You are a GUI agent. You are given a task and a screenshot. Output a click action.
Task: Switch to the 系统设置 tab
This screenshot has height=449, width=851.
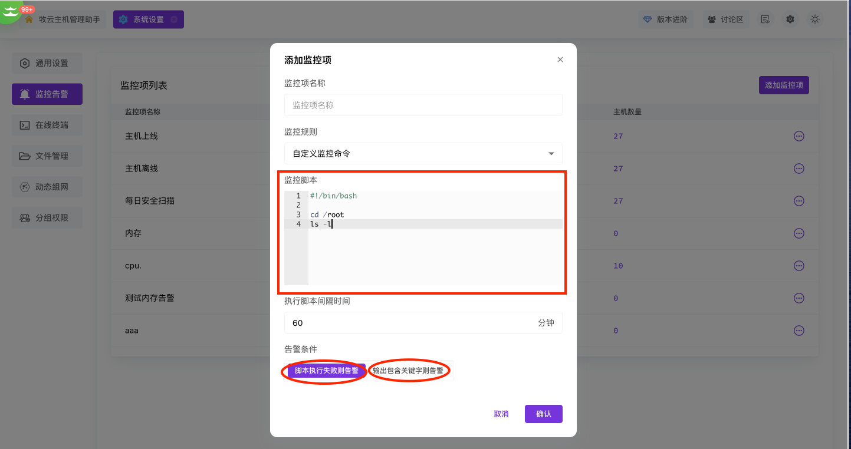[148, 19]
